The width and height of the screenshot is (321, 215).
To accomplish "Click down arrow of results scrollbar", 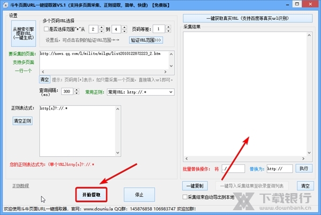I will pyautogui.click(x=309, y=153).
